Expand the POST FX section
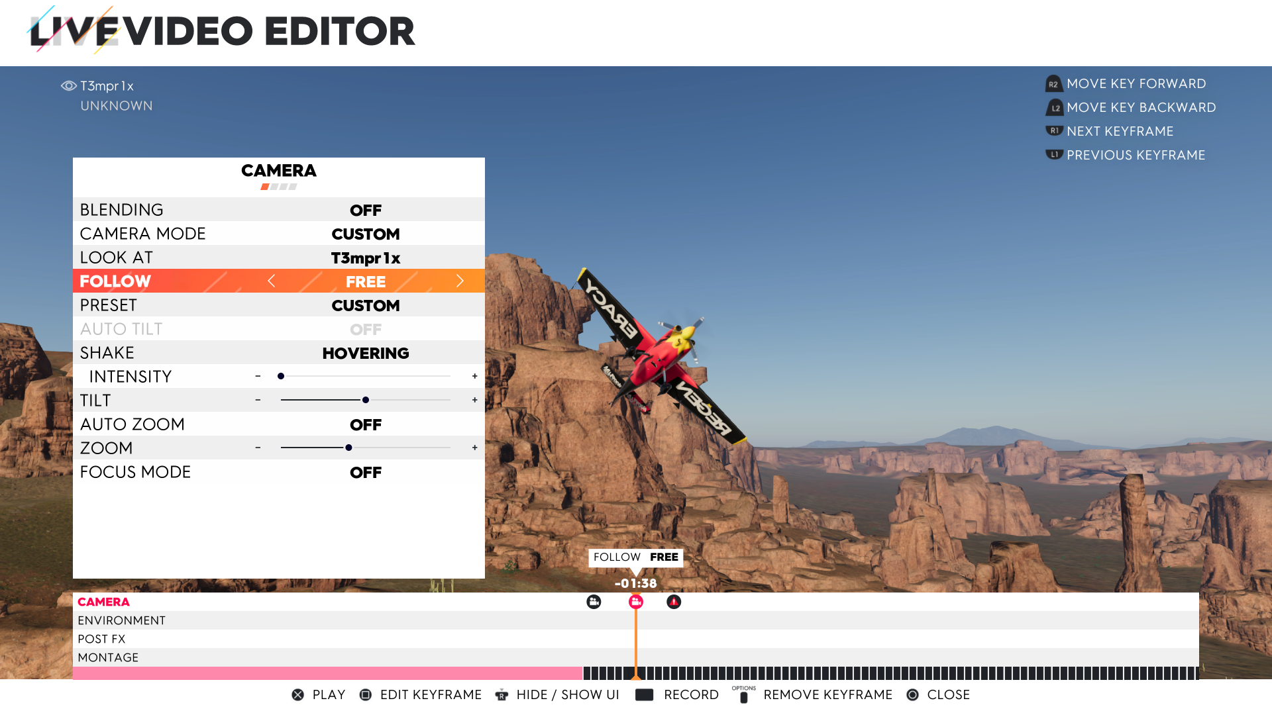The height and width of the screenshot is (715, 1272). [102, 638]
